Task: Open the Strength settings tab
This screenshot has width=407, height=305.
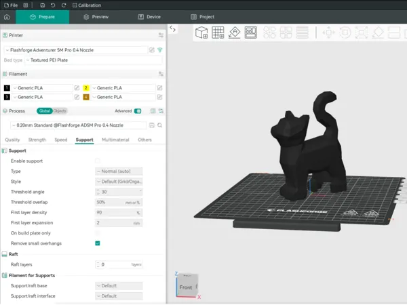Action: point(37,140)
